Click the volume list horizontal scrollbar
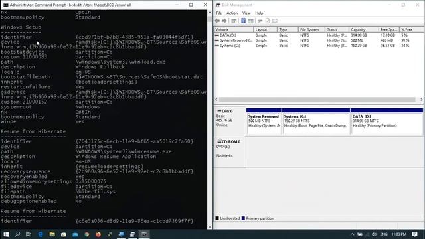This screenshot has width=425, height=239. point(317,100)
